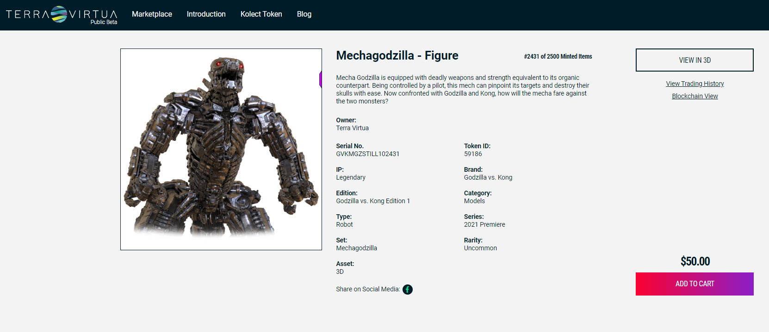
Task: Click the #2431 of 2500 Minted Items text
Action: pos(558,56)
